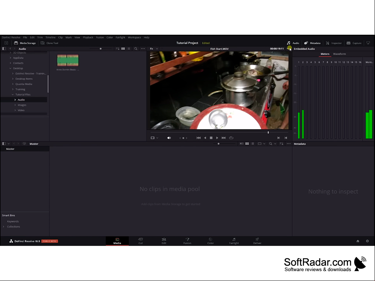Toggle viewer audio mute speaker icon
375x281 pixels.
point(169,138)
